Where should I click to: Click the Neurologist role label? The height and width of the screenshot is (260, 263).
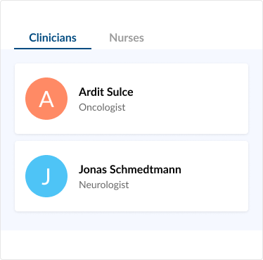pos(104,185)
